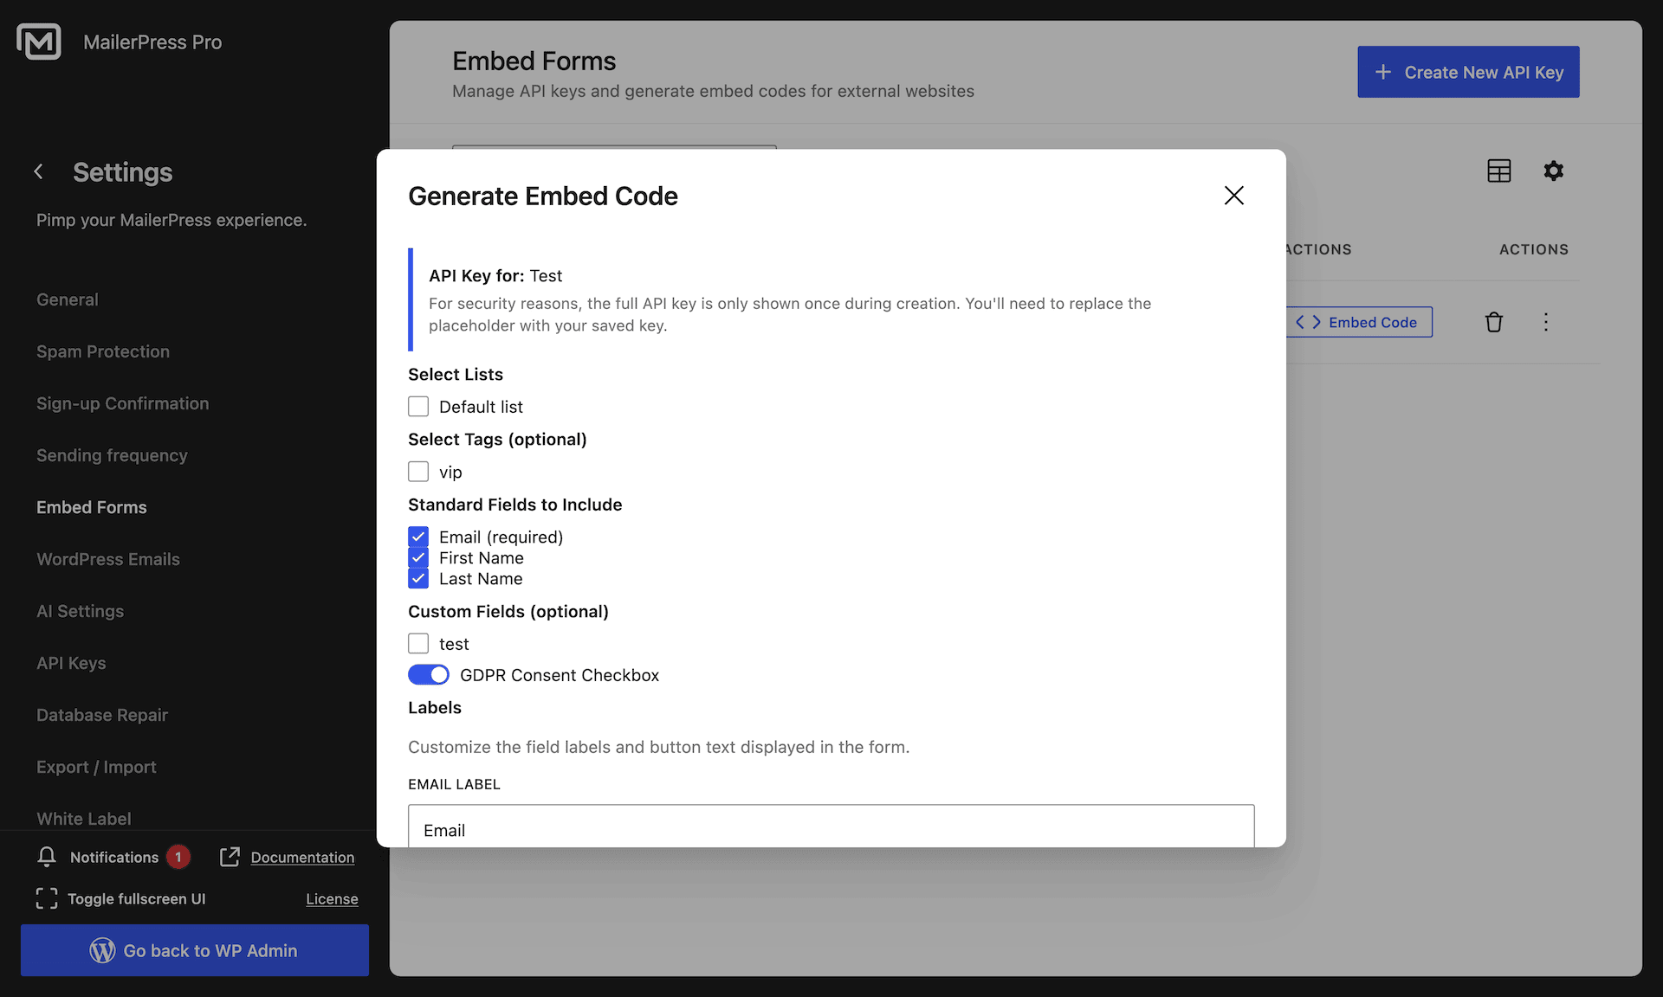
Task: Click the Embed Code button
Action: pyautogui.click(x=1358, y=322)
